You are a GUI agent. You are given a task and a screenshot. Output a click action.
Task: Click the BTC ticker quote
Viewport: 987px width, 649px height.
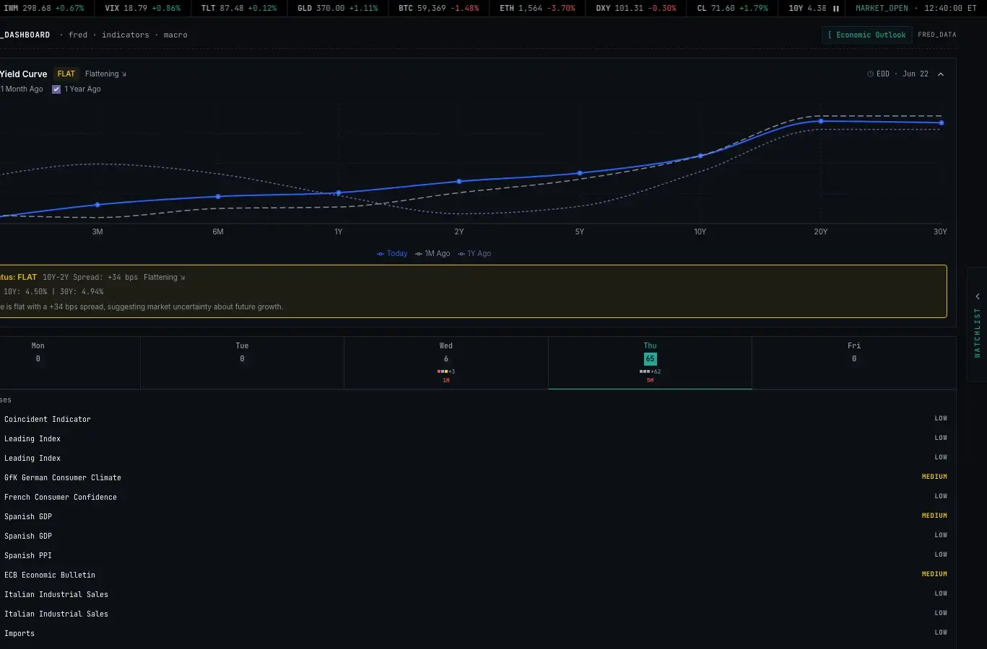pos(438,9)
